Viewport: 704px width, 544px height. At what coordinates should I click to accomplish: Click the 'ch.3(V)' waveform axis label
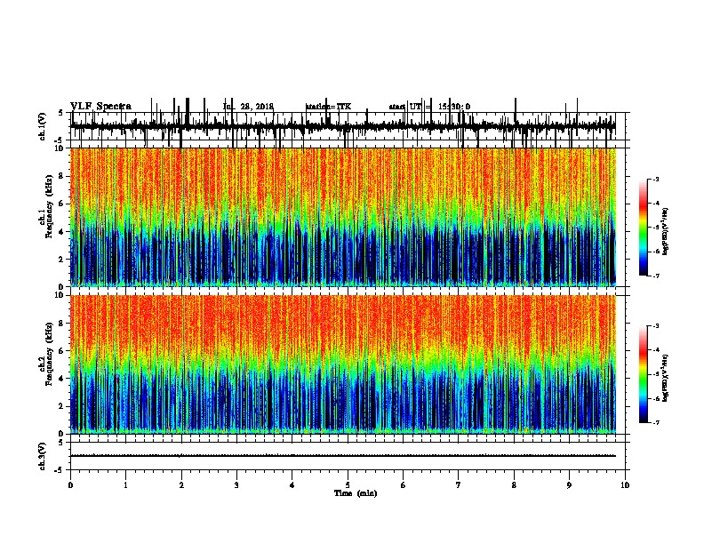(43, 456)
